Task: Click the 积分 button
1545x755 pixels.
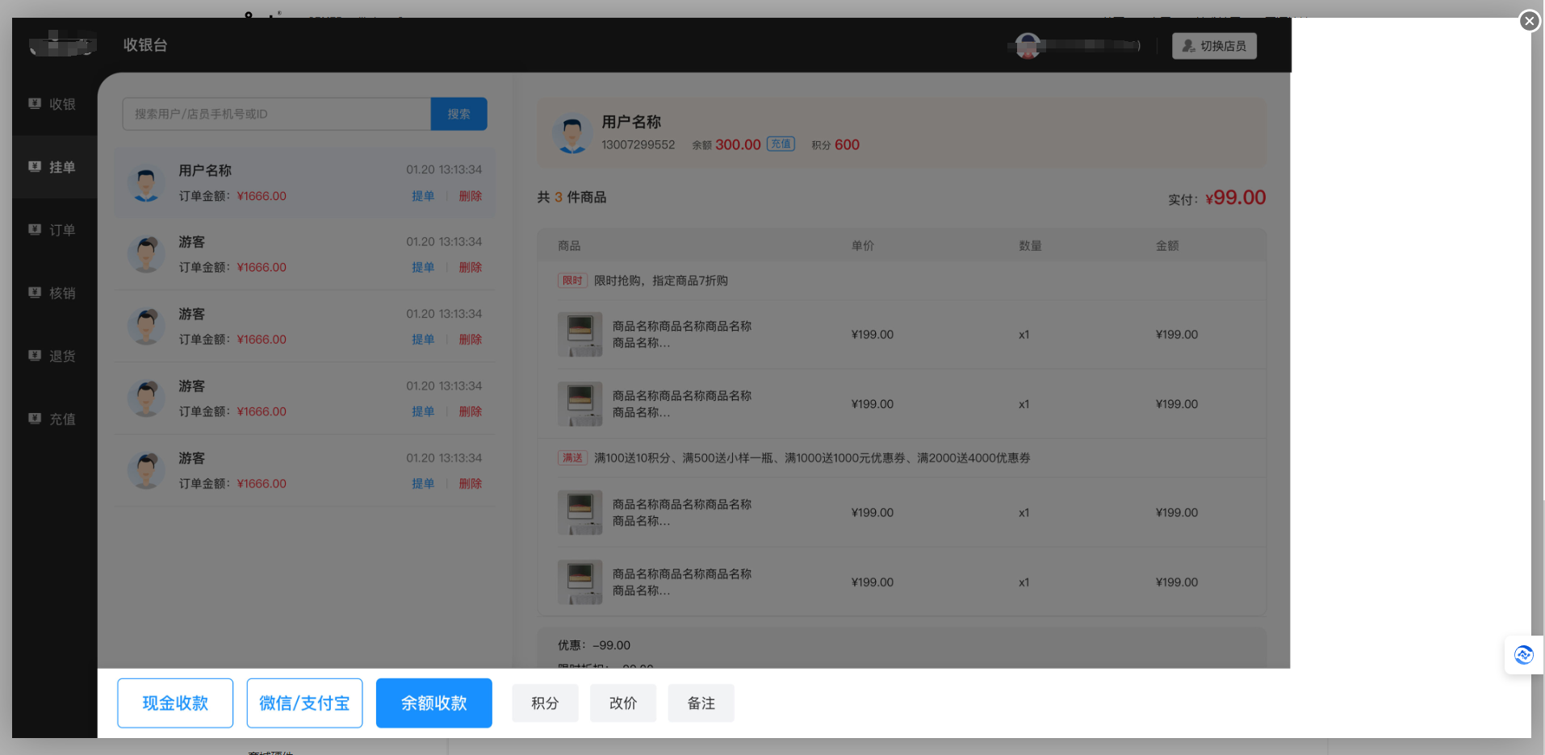Action: [x=545, y=703]
